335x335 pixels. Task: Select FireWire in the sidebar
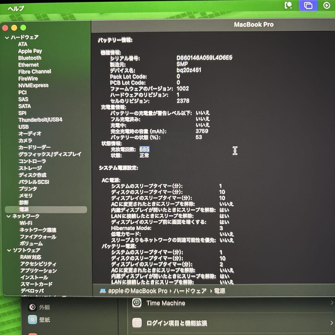point(28,78)
